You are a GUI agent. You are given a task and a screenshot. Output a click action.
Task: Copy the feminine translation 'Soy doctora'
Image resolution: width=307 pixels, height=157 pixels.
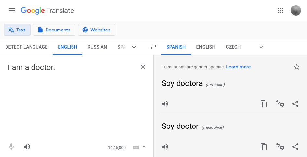coord(264,104)
